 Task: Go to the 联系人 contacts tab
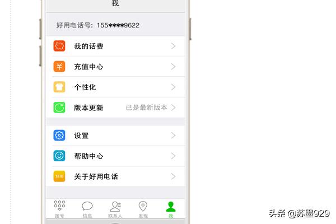[x=115, y=209]
